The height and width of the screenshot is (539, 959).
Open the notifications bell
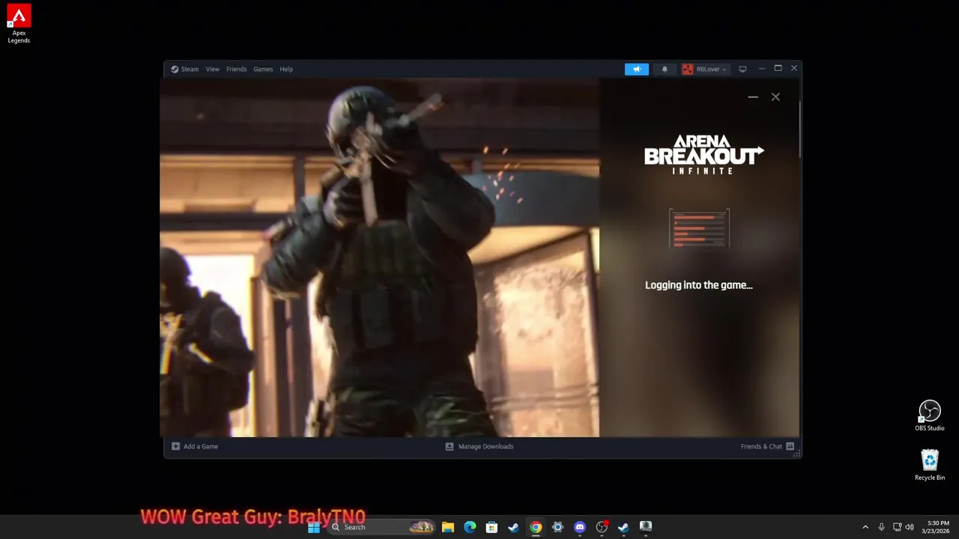coord(665,69)
